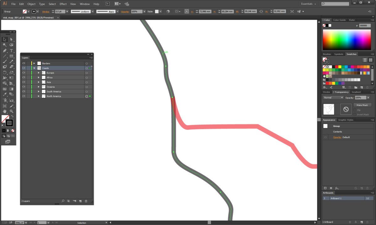The height and width of the screenshot is (225, 376).
Task: Hide the Africa sublayer
Action: click(23, 77)
